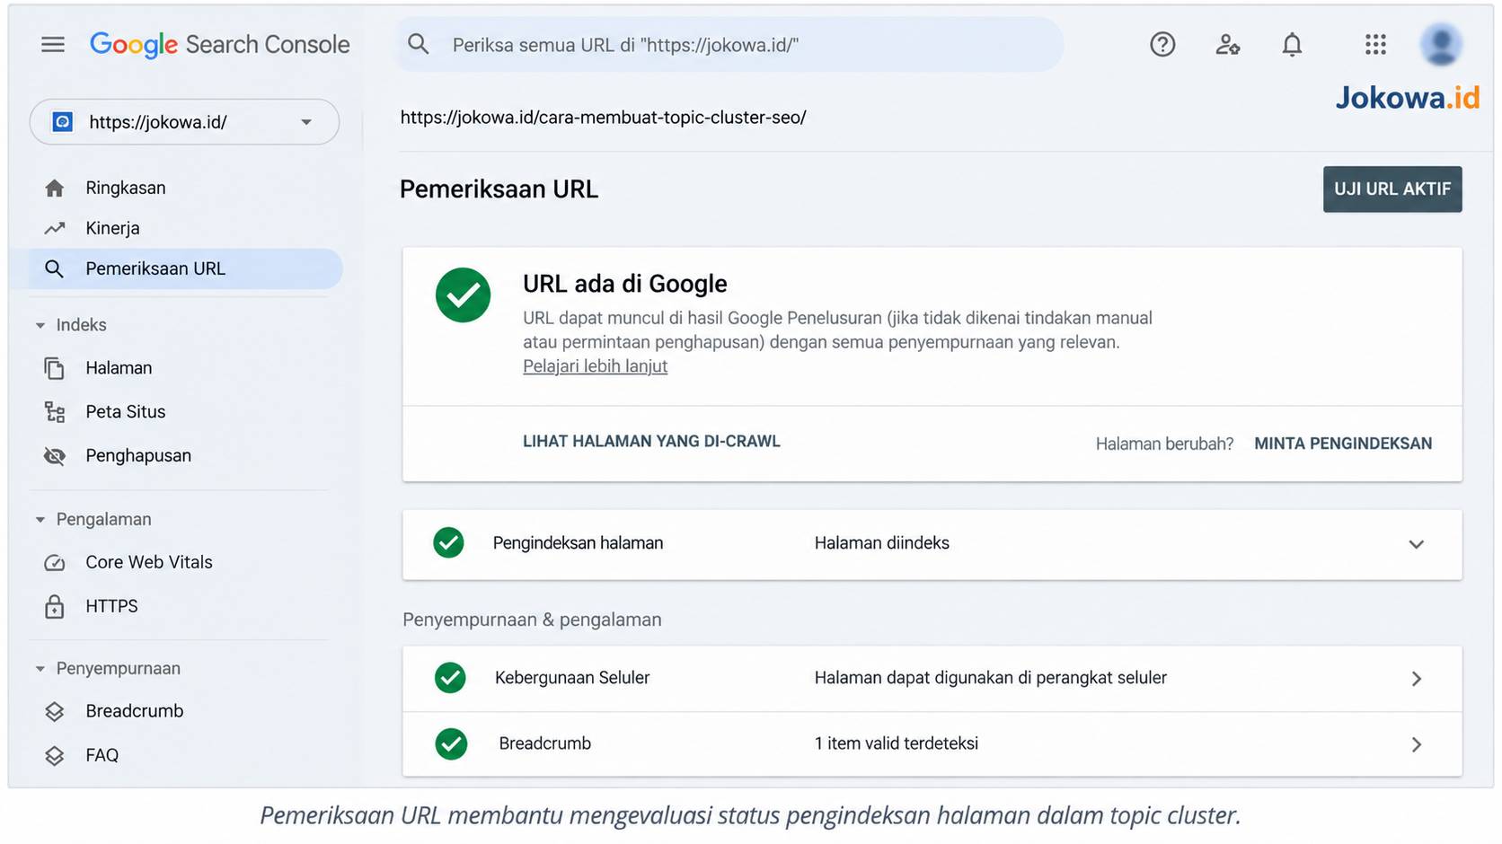Open the Google apps grid
The width and height of the screenshot is (1502, 844).
1375,44
